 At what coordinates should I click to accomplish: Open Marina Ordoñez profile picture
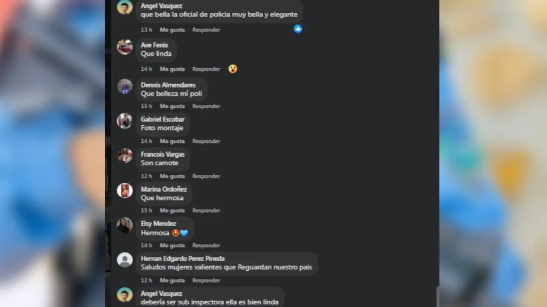pyautogui.click(x=124, y=190)
